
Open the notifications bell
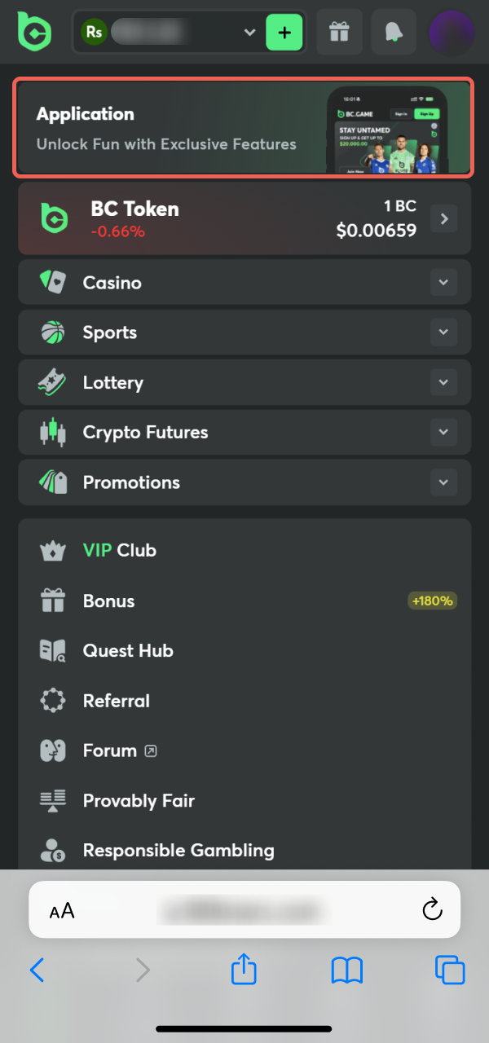pyautogui.click(x=394, y=33)
